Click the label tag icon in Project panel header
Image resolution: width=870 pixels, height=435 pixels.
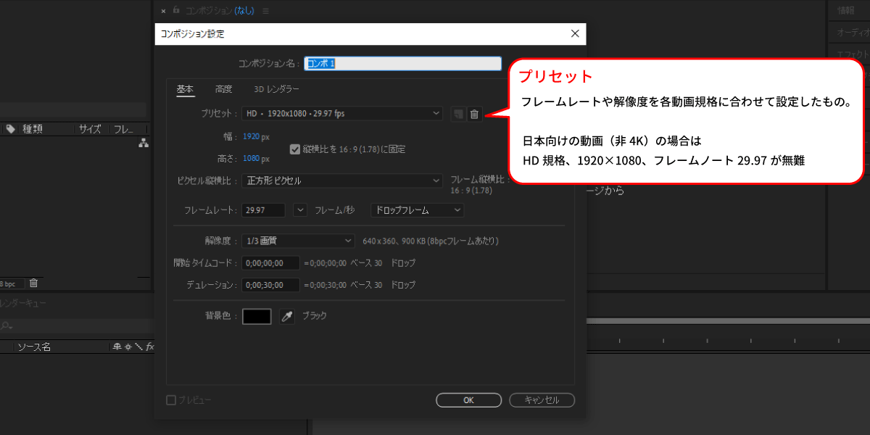tap(11, 129)
